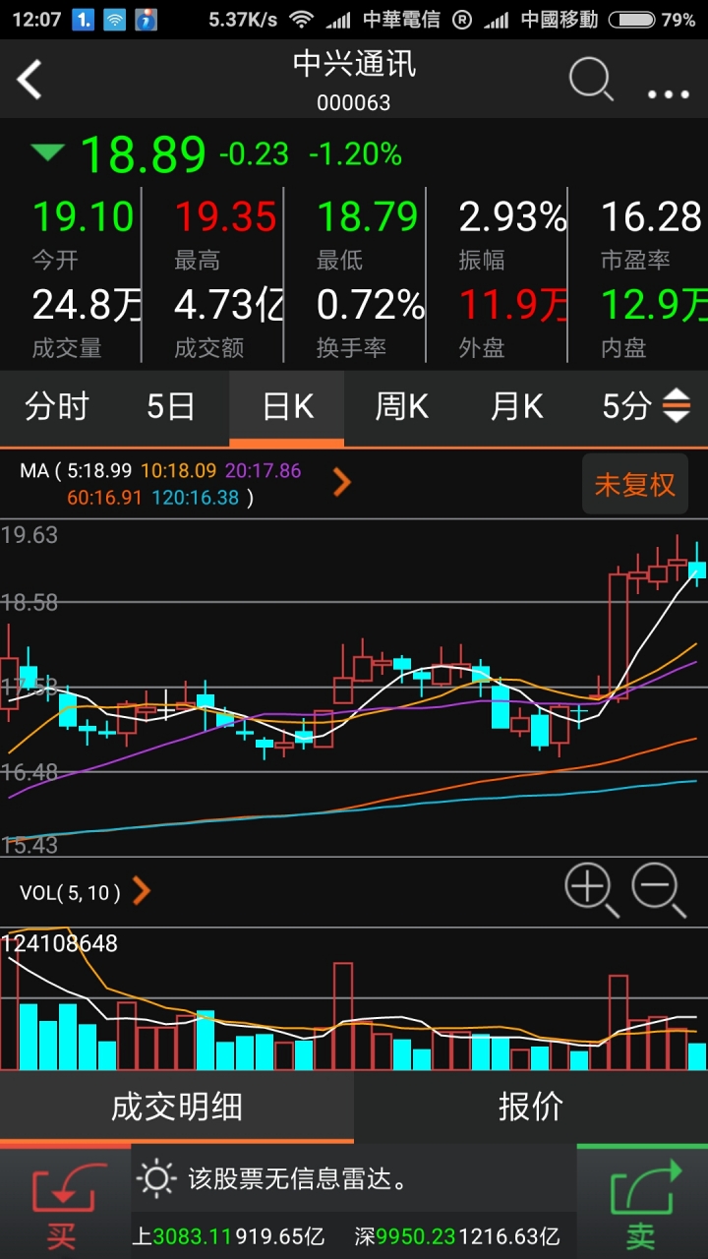The height and width of the screenshot is (1259, 708).
Task: Tap 内盘 value 12.9万
Action: click(x=654, y=305)
